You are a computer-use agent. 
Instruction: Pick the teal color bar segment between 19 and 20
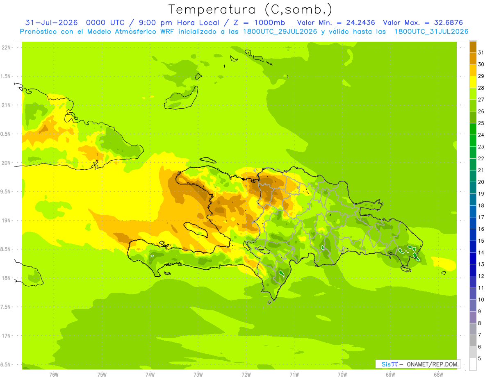[473, 188]
